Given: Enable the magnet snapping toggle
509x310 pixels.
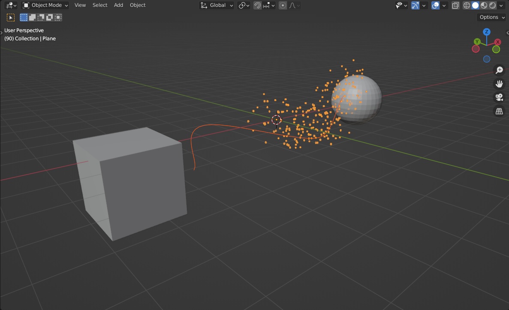Looking at the screenshot, I should 257,5.
